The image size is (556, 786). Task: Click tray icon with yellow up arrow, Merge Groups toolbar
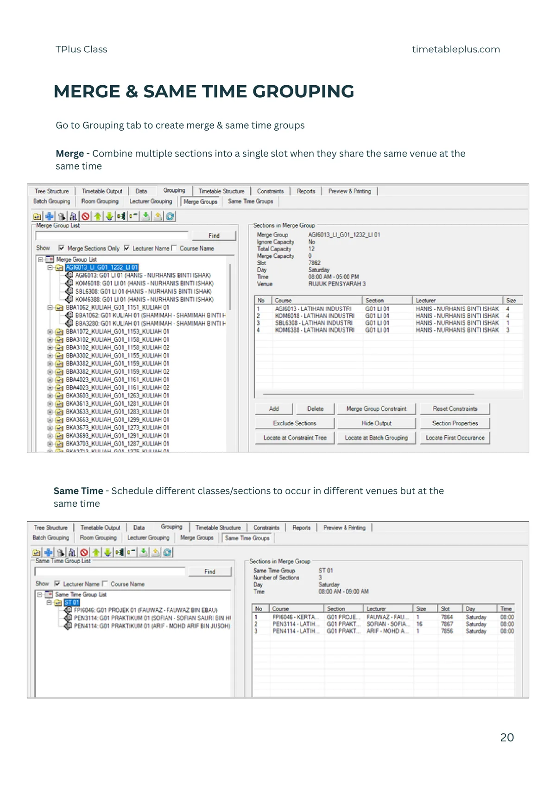pos(158,216)
